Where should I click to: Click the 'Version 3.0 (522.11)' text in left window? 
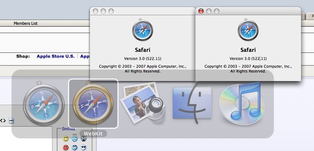(143, 58)
